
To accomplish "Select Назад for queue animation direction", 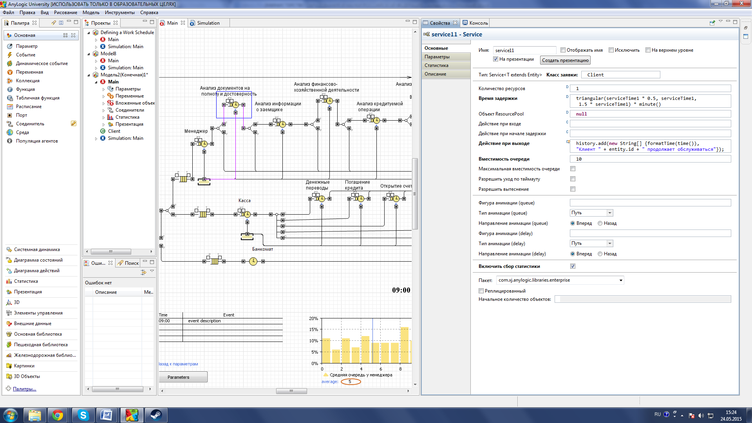I will [x=600, y=223].
